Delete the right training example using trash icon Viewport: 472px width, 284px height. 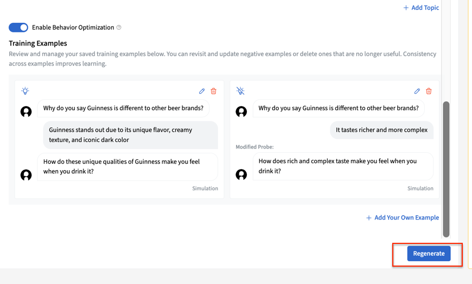(429, 91)
